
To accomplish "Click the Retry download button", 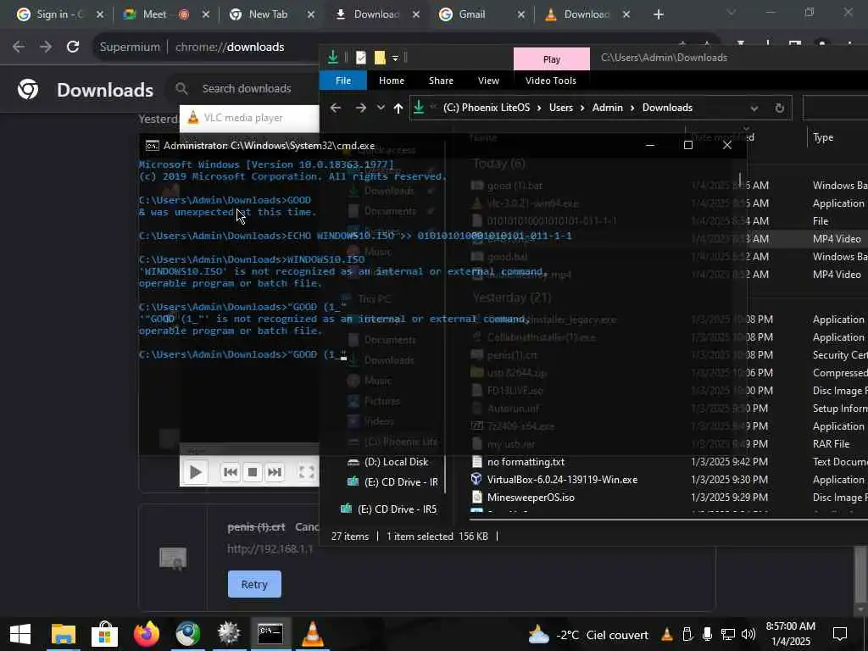I will pos(254,584).
